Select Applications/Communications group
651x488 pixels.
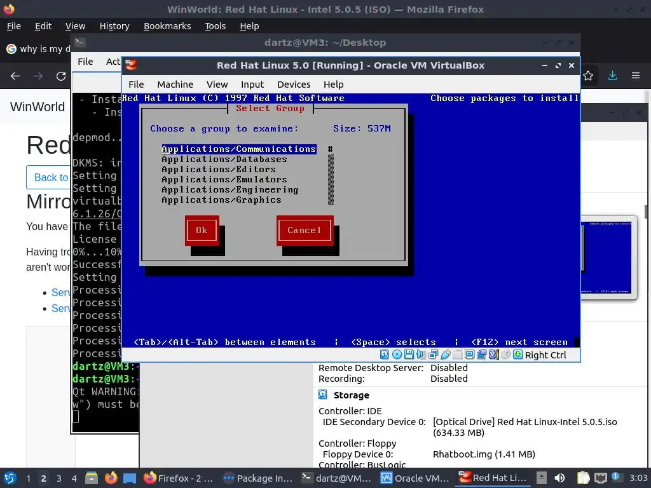[x=239, y=149]
